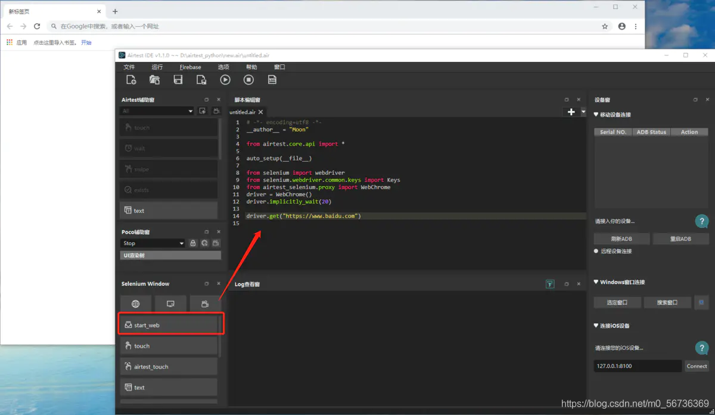
Task: Click the touch button in Selenium Window
Action: tap(169, 345)
